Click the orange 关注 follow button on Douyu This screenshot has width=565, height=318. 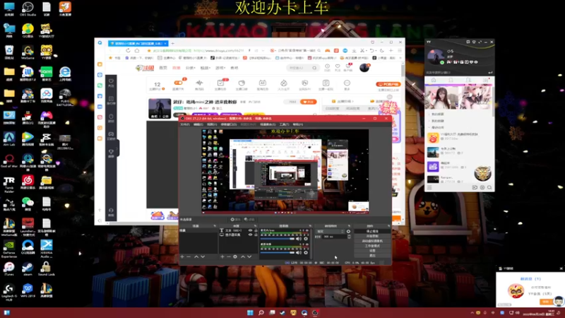(x=308, y=102)
